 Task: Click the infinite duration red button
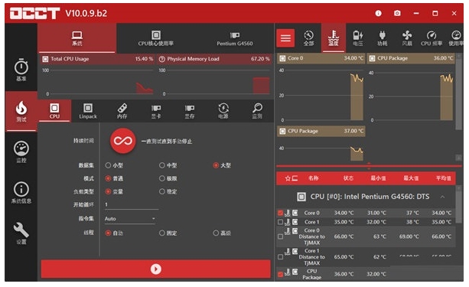[123, 141]
